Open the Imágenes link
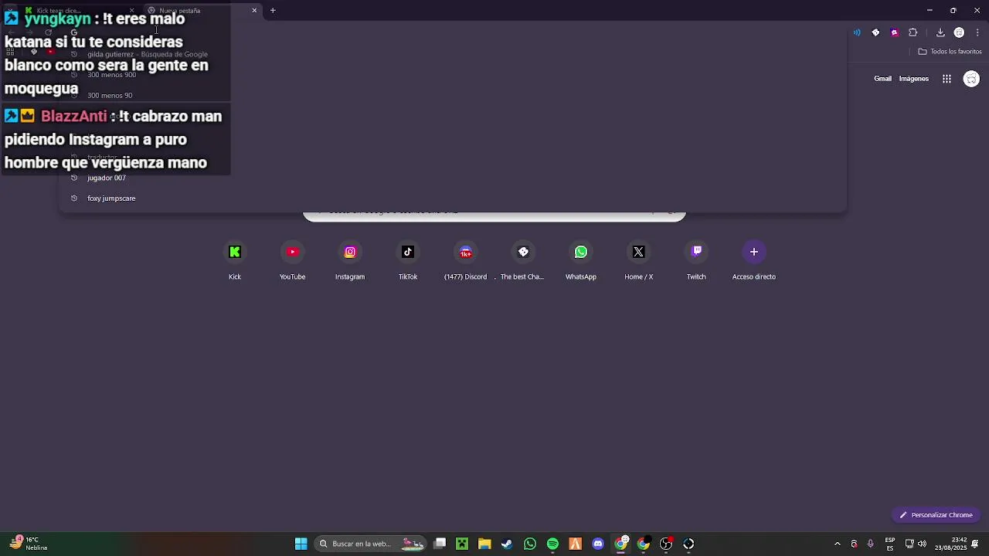This screenshot has width=989, height=556. coord(913,79)
